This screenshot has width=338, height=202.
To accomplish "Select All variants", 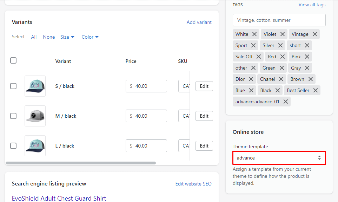I will click(x=34, y=37).
